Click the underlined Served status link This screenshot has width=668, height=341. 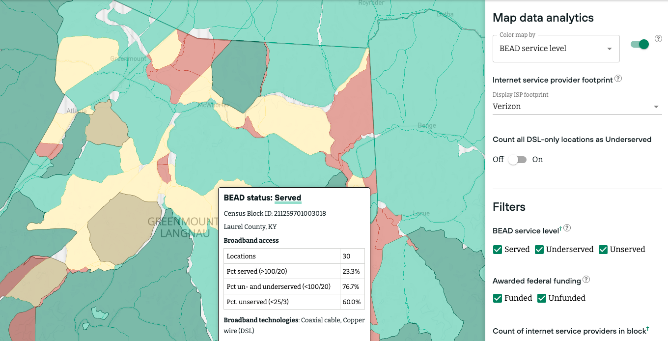click(x=288, y=198)
